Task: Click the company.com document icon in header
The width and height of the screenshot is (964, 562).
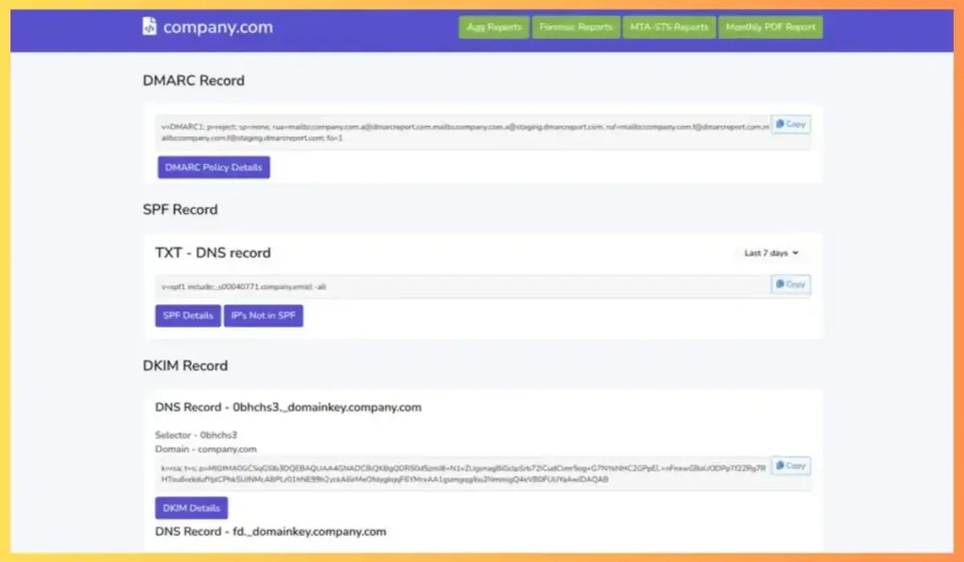Action: [150, 26]
